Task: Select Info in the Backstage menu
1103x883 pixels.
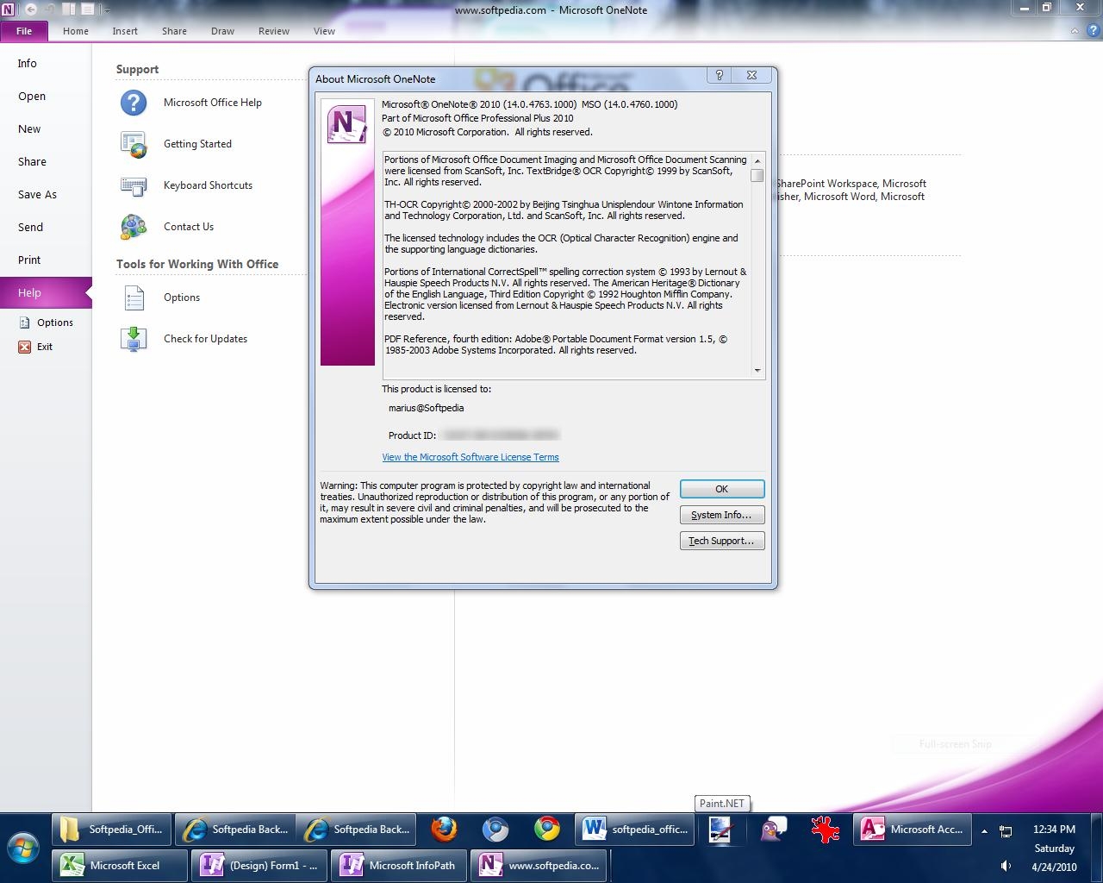Action: [46, 64]
